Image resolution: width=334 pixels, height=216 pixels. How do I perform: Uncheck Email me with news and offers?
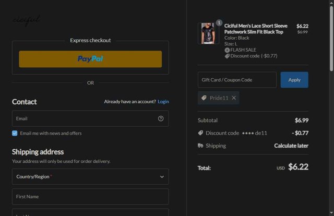15,133
